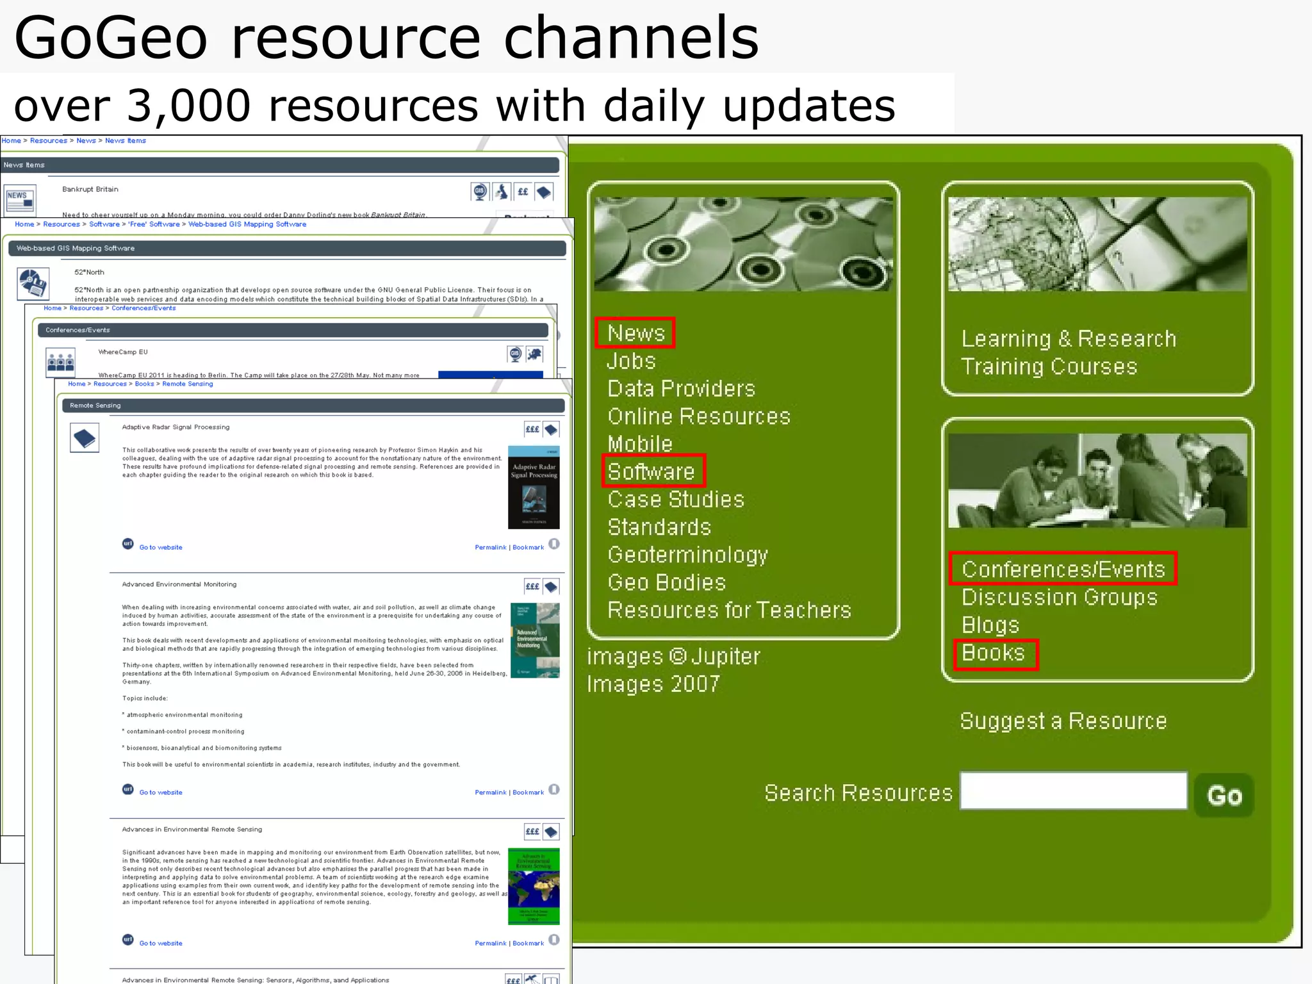Open the Standards channel
Image resolution: width=1312 pixels, height=984 pixels.
click(659, 527)
